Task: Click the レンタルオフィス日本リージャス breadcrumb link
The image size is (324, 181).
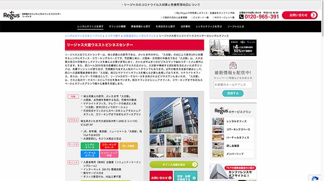Action: point(84,36)
